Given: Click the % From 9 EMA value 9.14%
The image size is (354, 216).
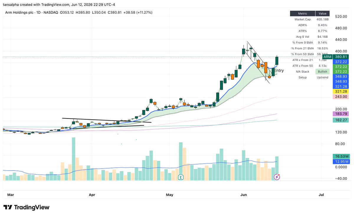Looking at the screenshot, I should [x=322, y=42].
